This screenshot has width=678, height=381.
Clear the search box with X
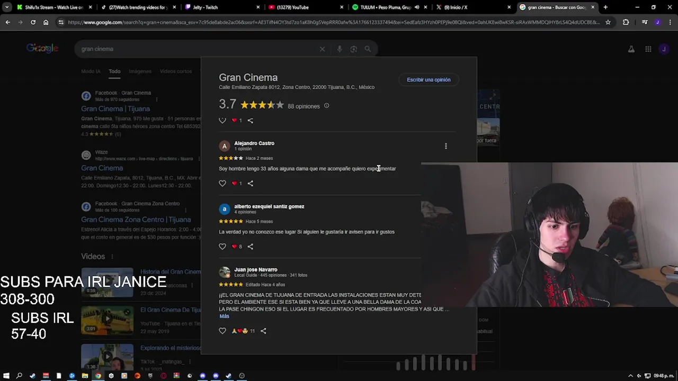pyautogui.click(x=322, y=49)
